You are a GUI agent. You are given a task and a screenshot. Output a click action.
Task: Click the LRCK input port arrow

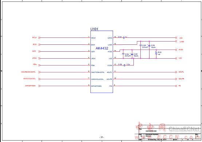39,58
